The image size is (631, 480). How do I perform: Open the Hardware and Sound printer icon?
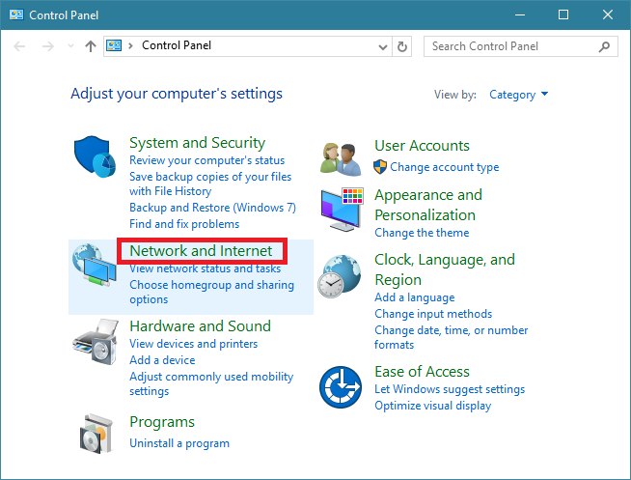96,342
